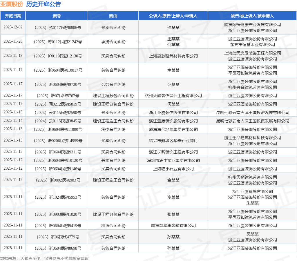Select the 开庭日期 column header

[x=13, y=16]
